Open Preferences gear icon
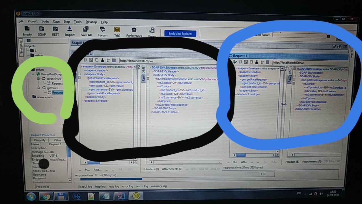362x204 pixels. (134, 33)
